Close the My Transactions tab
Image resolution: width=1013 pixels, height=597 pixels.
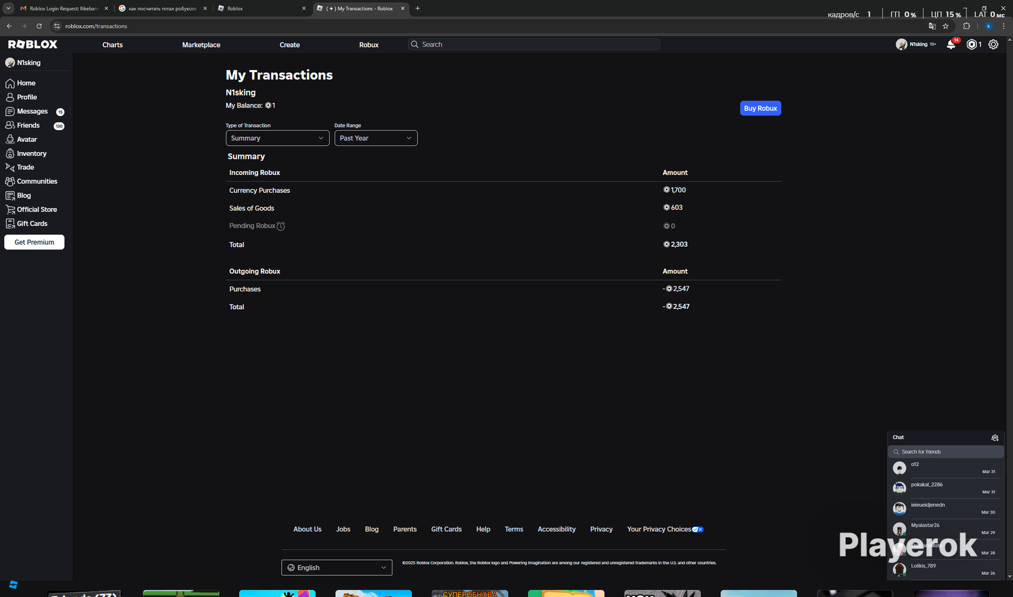402,8
